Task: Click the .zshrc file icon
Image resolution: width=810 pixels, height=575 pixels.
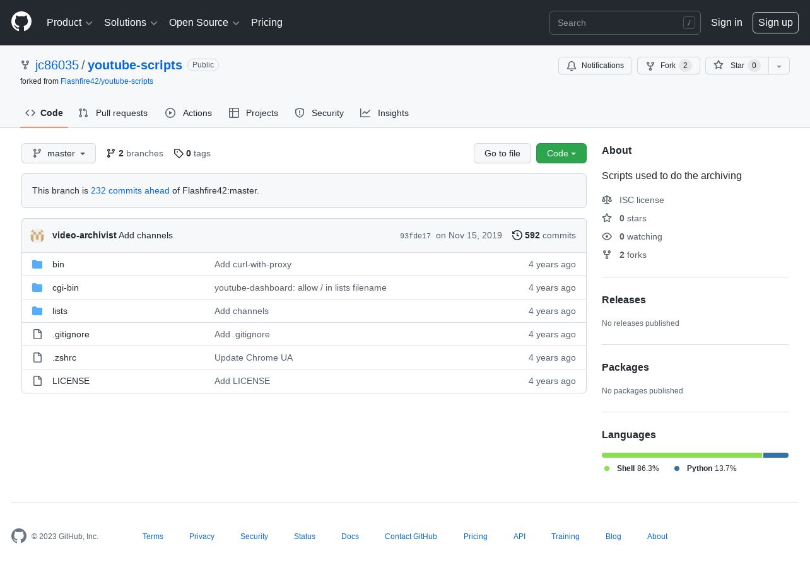Action: 37,357
